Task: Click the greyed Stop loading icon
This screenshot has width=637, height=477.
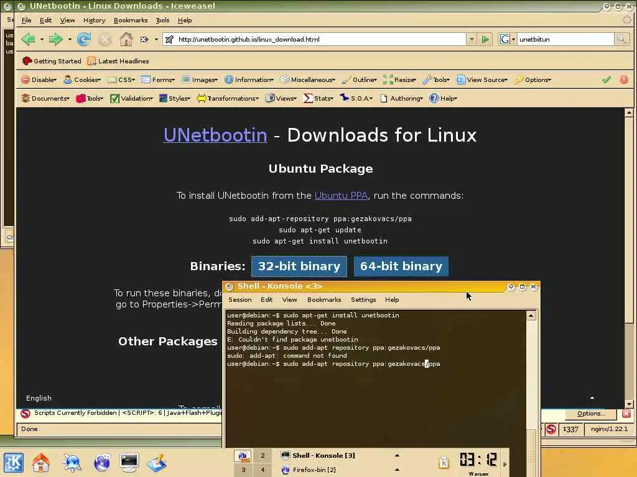Action: (x=105, y=39)
